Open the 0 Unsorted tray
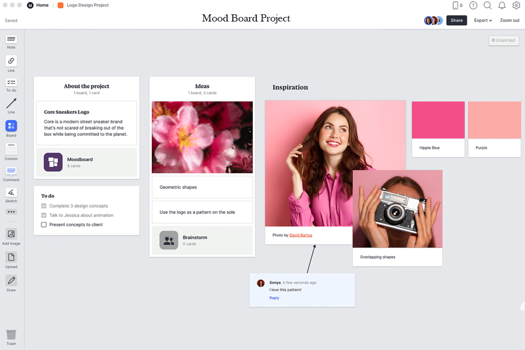 [x=503, y=40]
